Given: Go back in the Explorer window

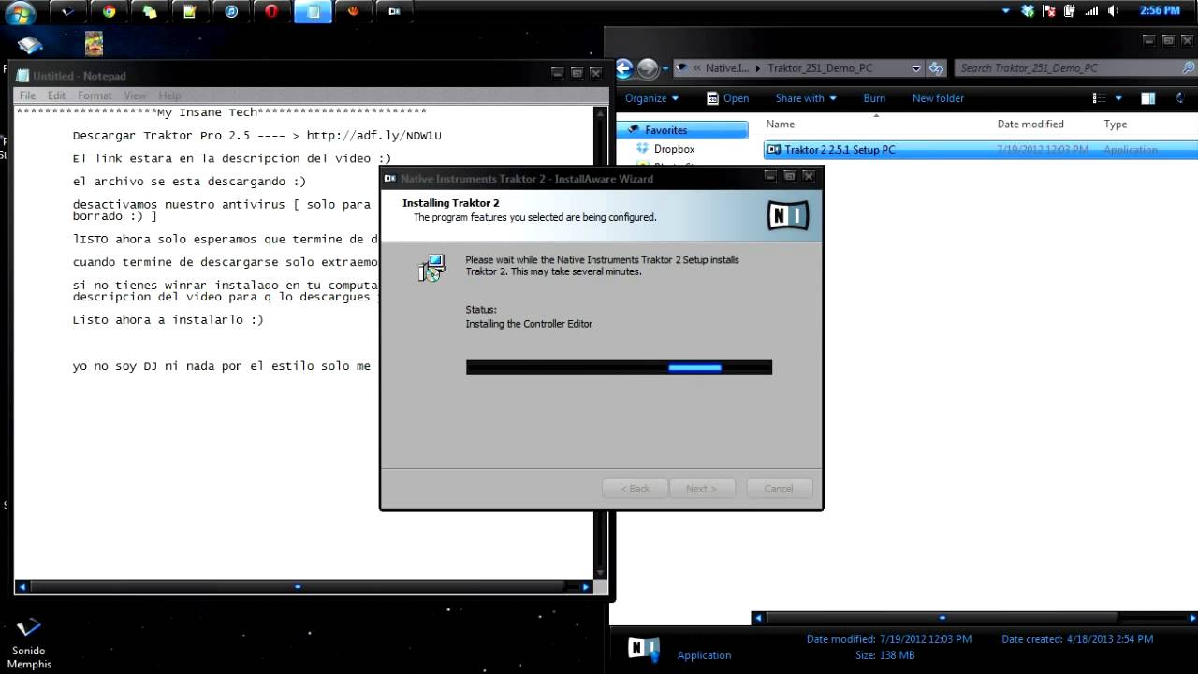Looking at the screenshot, I should click(x=624, y=68).
